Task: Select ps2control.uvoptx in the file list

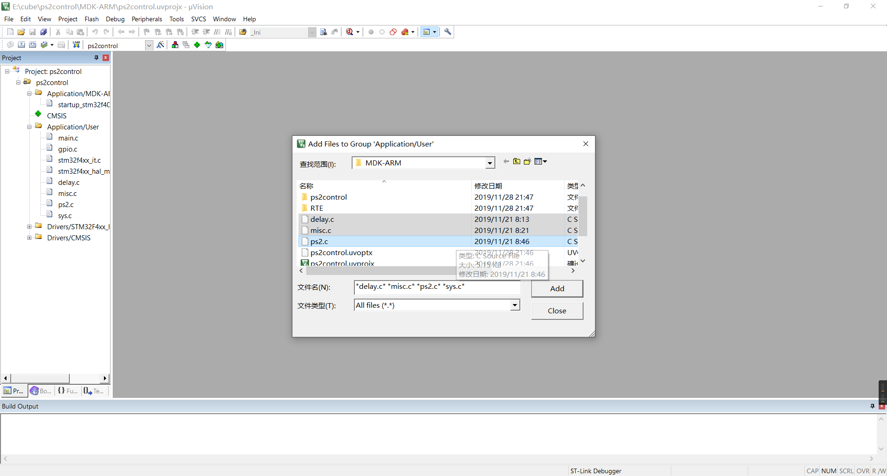Action: click(437, 252)
